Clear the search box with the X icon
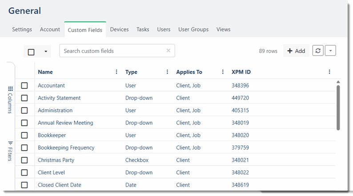 click(x=168, y=51)
